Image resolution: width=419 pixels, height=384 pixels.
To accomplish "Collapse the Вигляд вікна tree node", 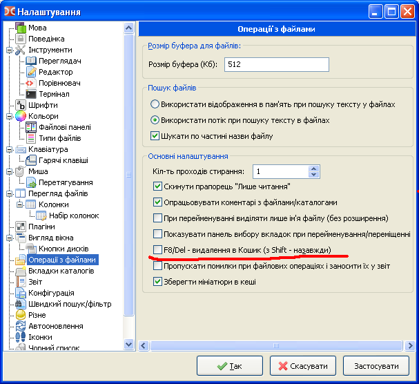I will [x=9, y=238].
